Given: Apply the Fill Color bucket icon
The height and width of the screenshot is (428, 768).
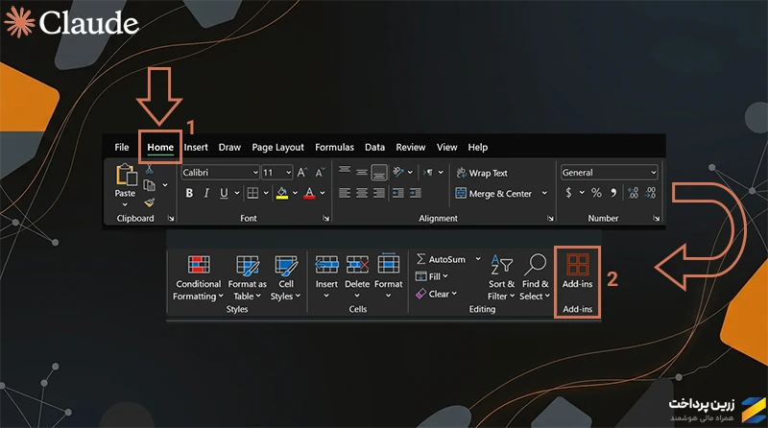Looking at the screenshot, I should 282,193.
